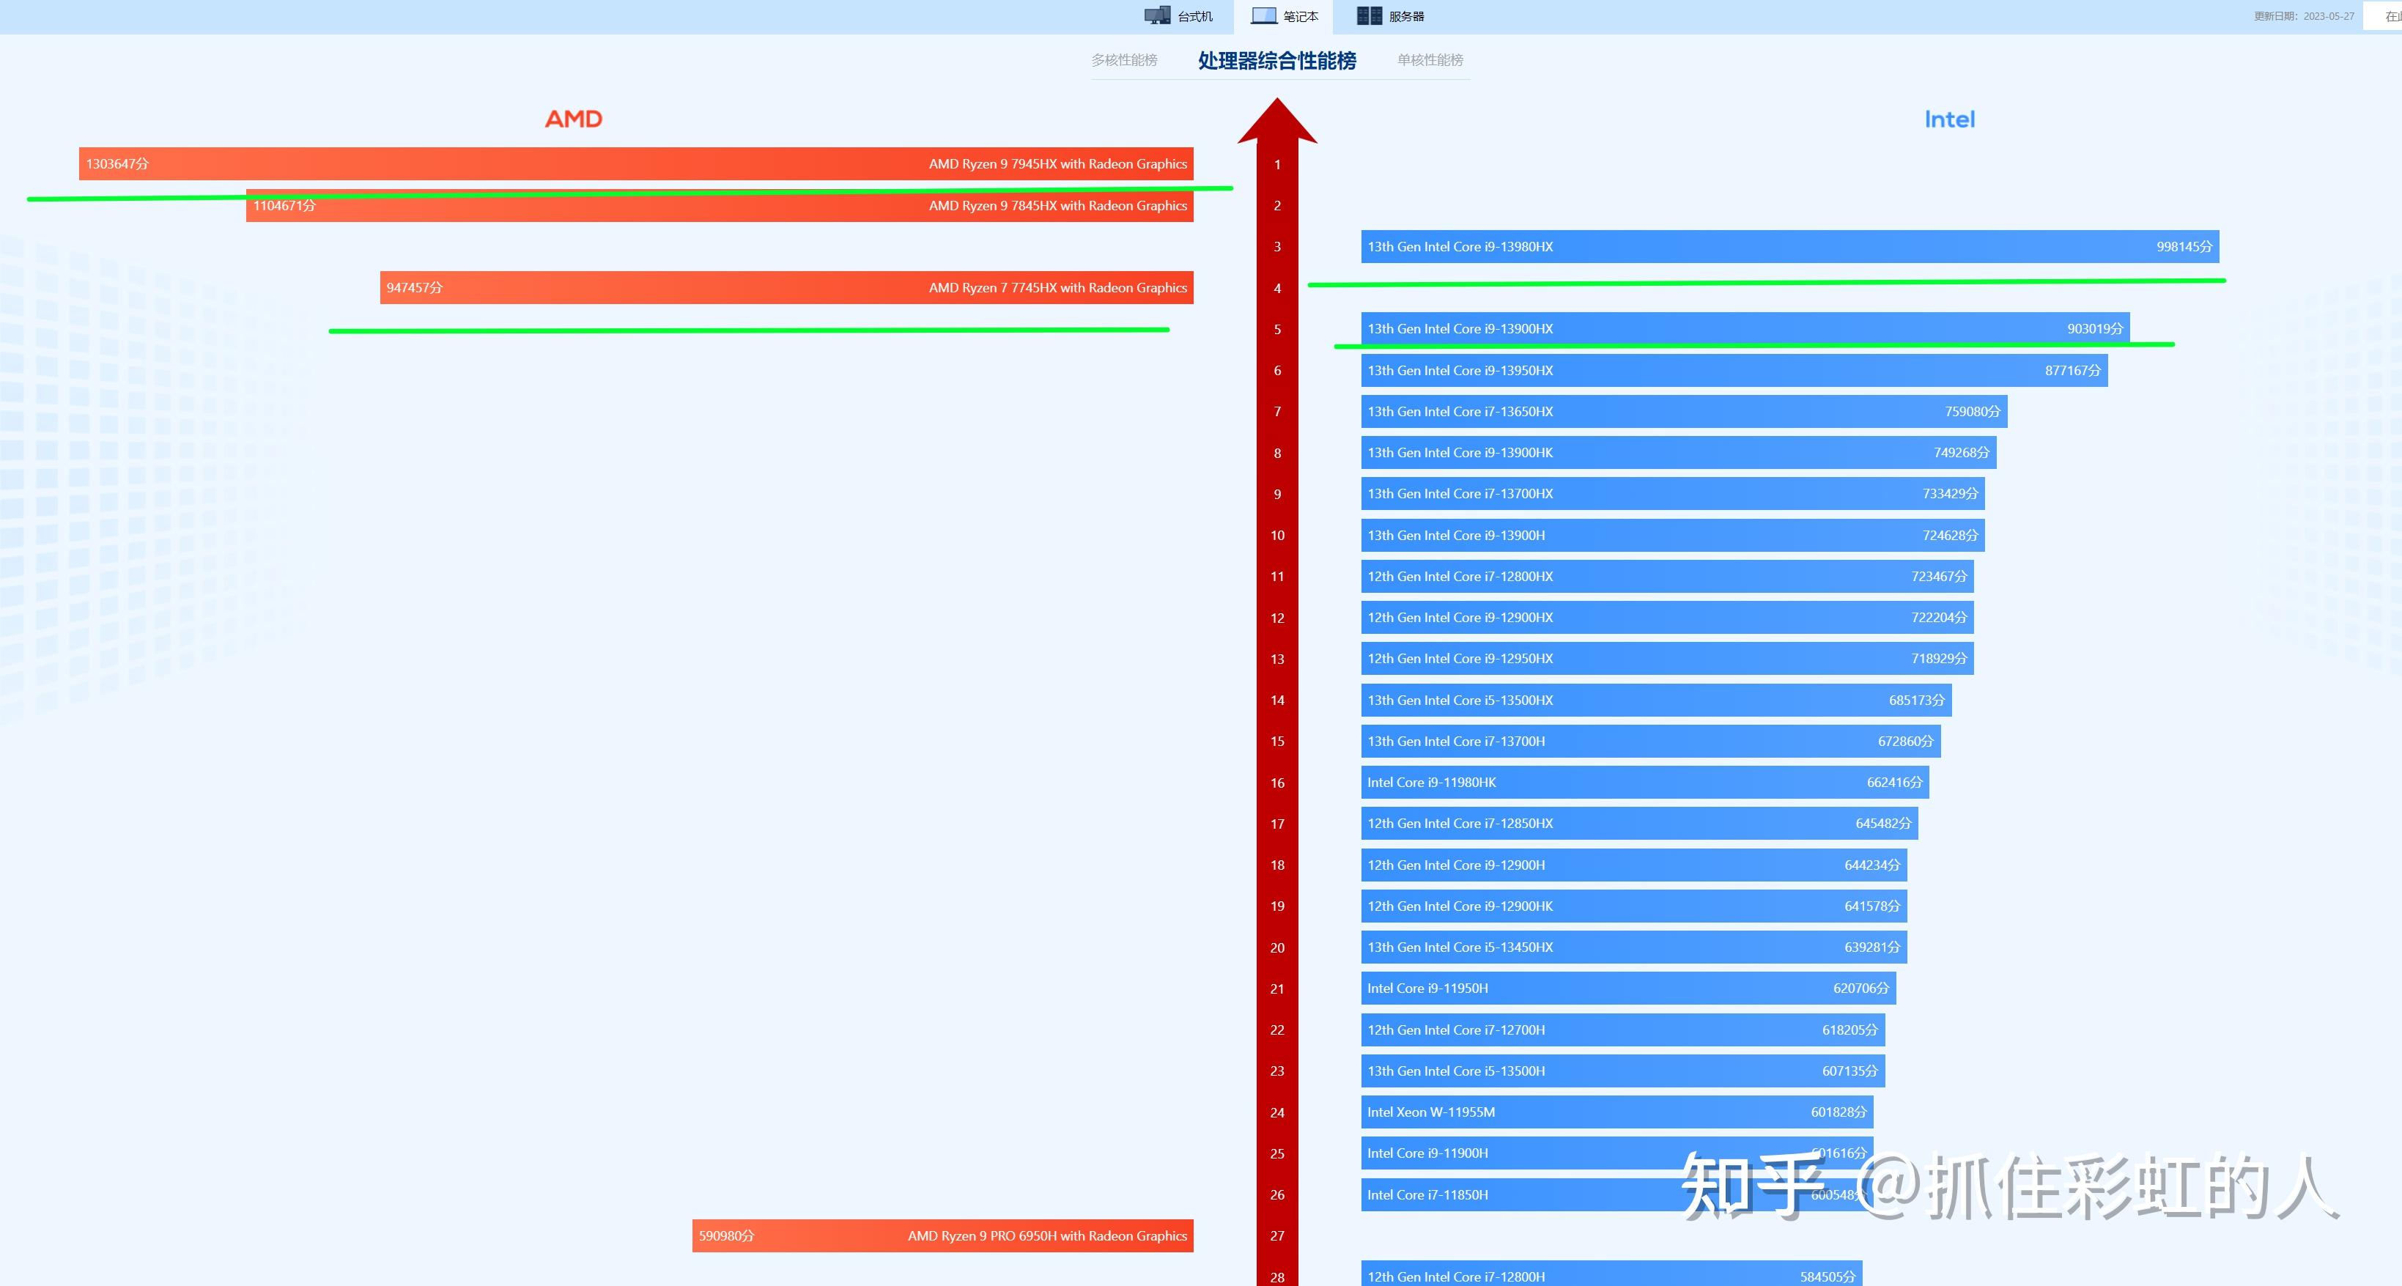Screen dimensions: 2402x1286
Task: Select the Intel Core i9-13980HX bar
Action: click(x=1790, y=247)
